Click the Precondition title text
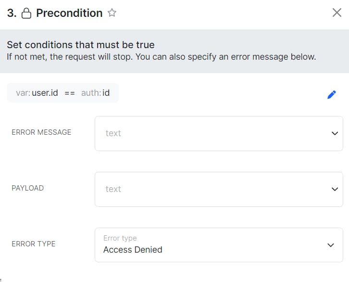The image size is (349, 282). click(69, 13)
